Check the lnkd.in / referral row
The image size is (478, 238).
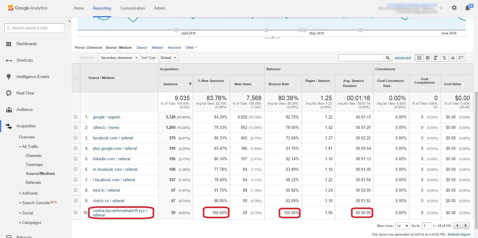[x=76, y=190]
